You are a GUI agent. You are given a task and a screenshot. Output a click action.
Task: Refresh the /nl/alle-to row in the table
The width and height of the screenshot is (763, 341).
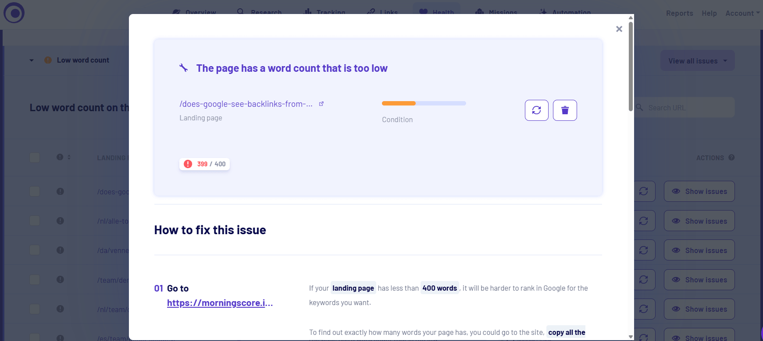point(644,221)
